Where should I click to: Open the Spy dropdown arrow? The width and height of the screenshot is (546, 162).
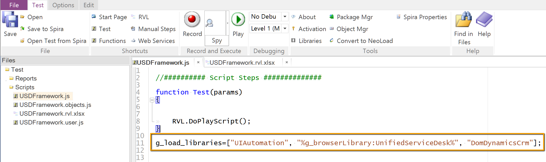coord(227,23)
